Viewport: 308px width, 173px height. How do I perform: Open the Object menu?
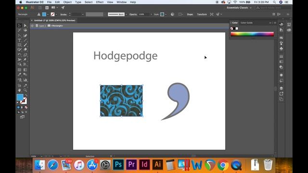click(x=67, y=2)
